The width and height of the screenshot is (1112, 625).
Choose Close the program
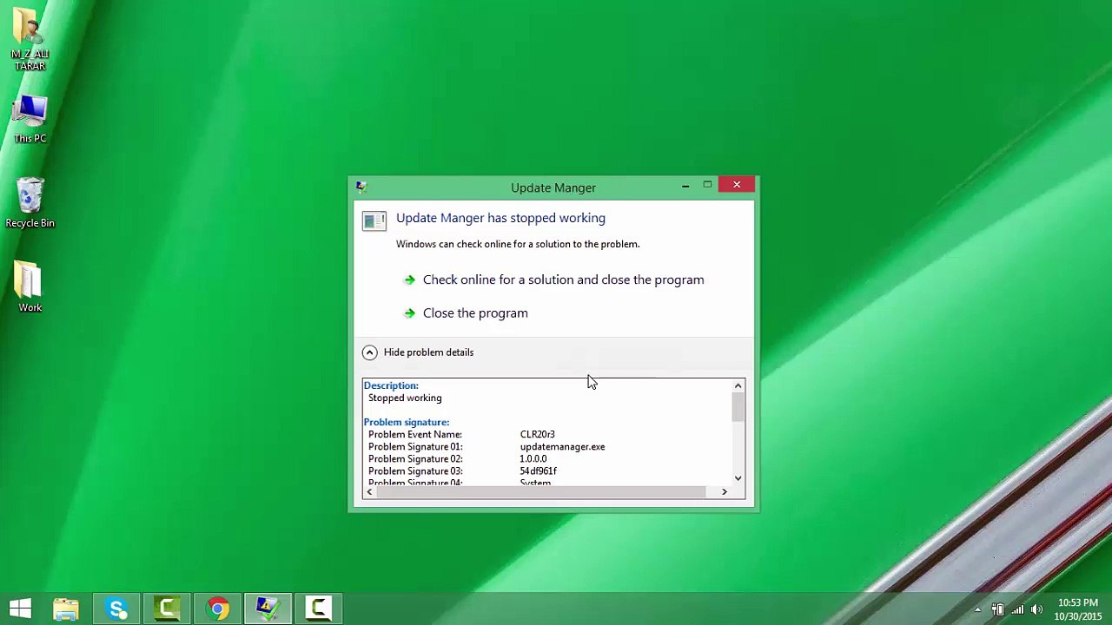pyautogui.click(x=466, y=312)
